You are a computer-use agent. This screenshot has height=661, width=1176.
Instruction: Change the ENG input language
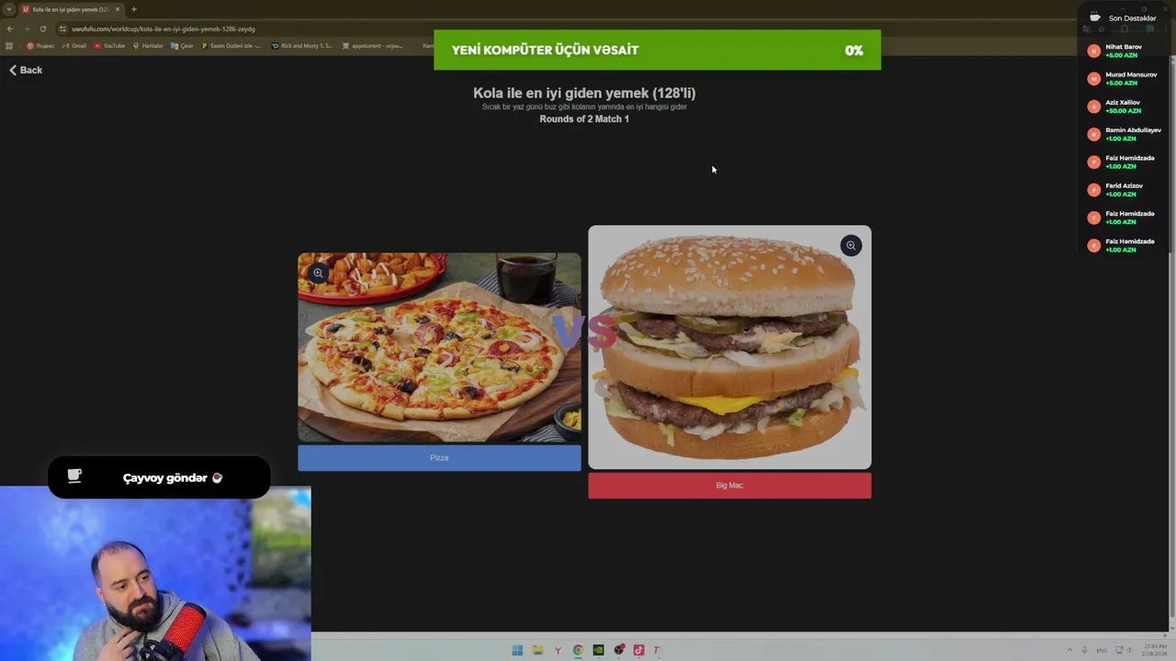click(x=1102, y=650)
